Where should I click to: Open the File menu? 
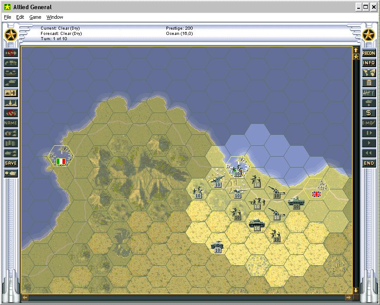coord(7,17)
